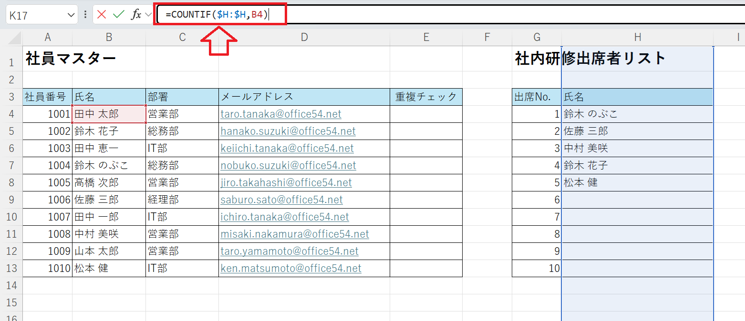Viewport: 745px width, 321px height.
Task: Select cell with 田中 一郎
Action: click(109, 217)
